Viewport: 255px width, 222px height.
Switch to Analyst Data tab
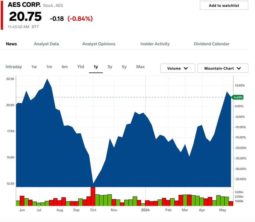[x=46, y=44]
